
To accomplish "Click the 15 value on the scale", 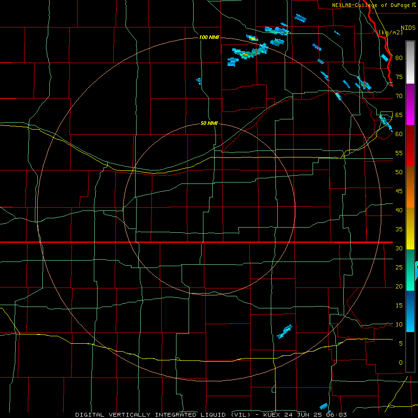I will pos(399,306).
